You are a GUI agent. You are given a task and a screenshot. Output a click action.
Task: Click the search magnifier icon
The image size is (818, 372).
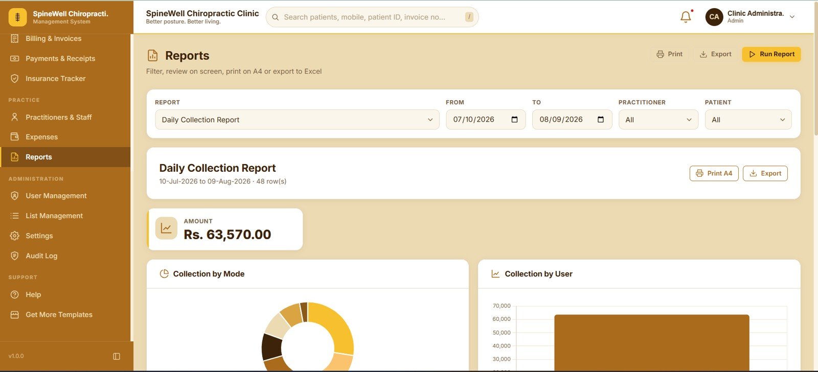(275, 17)
